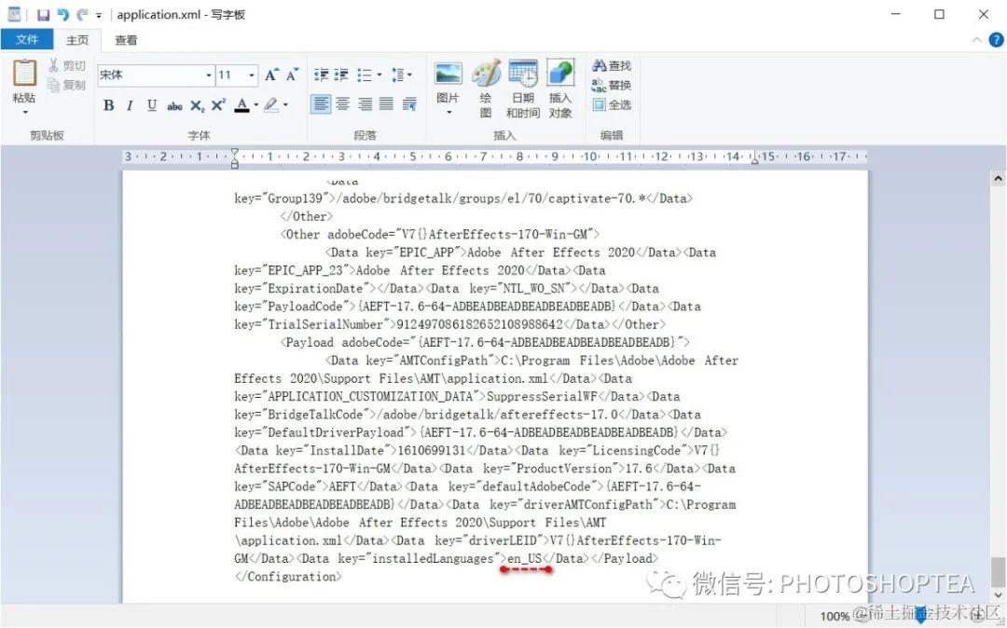The width and height of the screenshot is (1007, 628).
Task: Apply the font color A
Action: point(241,105)
